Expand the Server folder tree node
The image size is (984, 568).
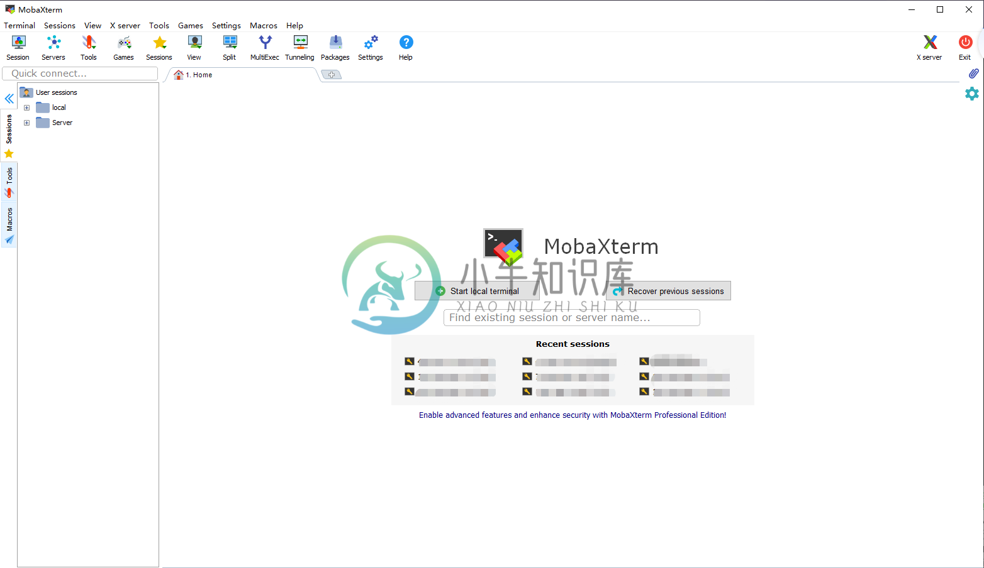click(x=26, y=123)
